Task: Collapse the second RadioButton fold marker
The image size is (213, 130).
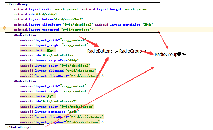Action: click(0, 81)
